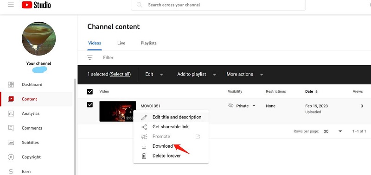
Task: Open Subtitles in the sidebar
Action: pos(37,143)
